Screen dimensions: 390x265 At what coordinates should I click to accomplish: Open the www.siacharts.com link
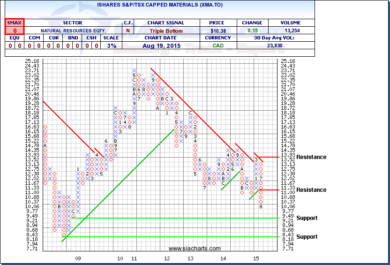click(x=194, y=248)
